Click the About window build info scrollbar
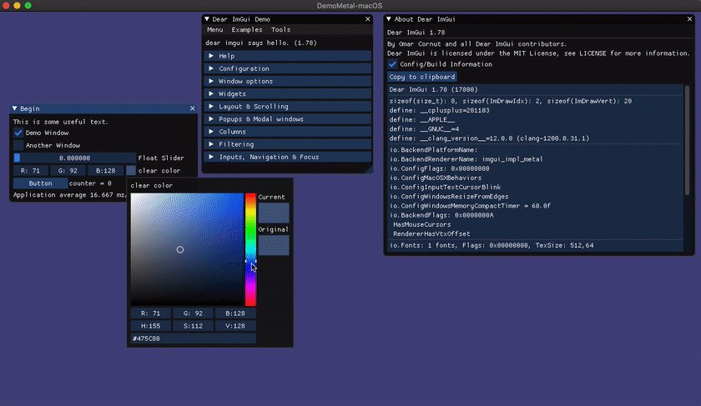This screenshot has height=406, width=701. pos(687,140)
